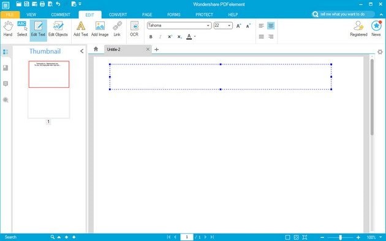This screenshot has height=241, width=386.
Task: Open file with folder icon
Action: (x=19, y=4)
